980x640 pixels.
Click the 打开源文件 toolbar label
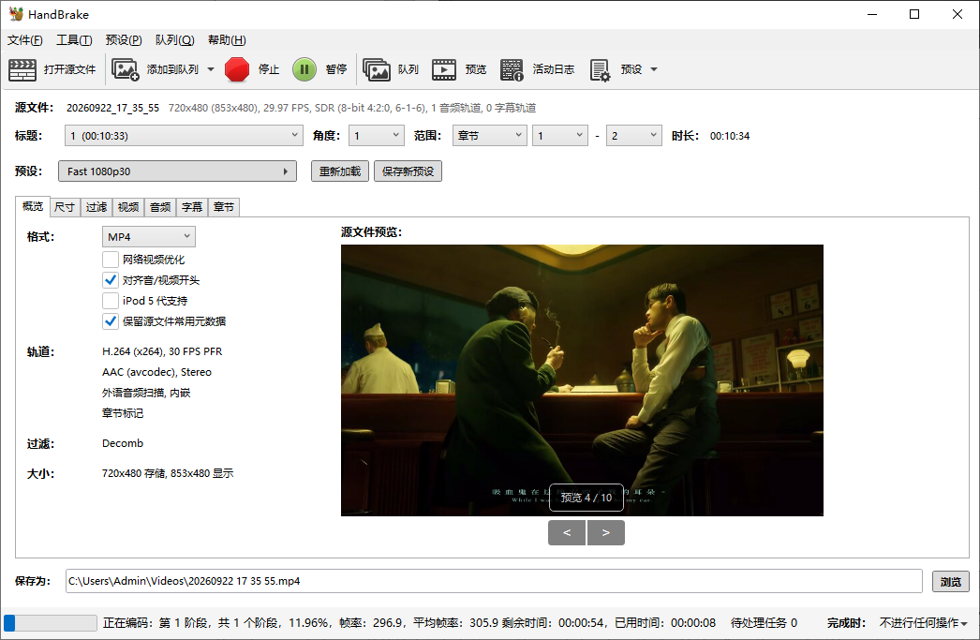click(x=69, y=69)
